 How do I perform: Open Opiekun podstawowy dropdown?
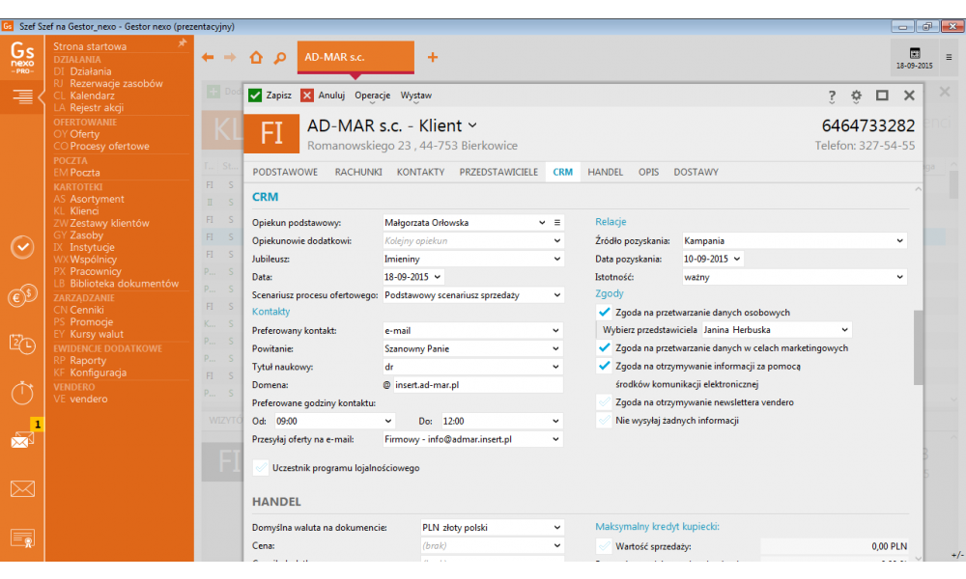[542, 223]
